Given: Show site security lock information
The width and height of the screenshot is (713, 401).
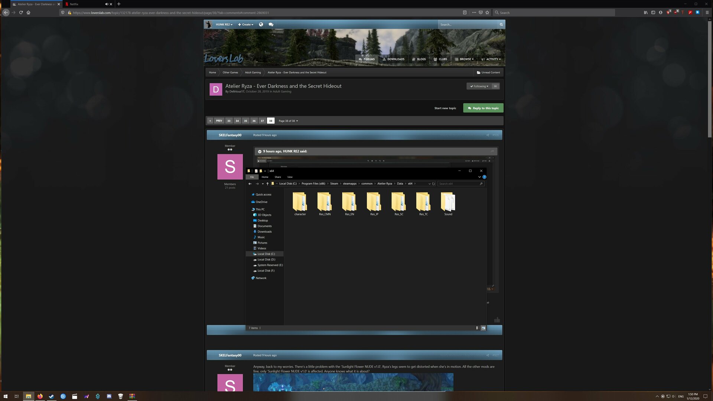Looking at the screenshot, I should pyautogui.click(x=69, y=13).
